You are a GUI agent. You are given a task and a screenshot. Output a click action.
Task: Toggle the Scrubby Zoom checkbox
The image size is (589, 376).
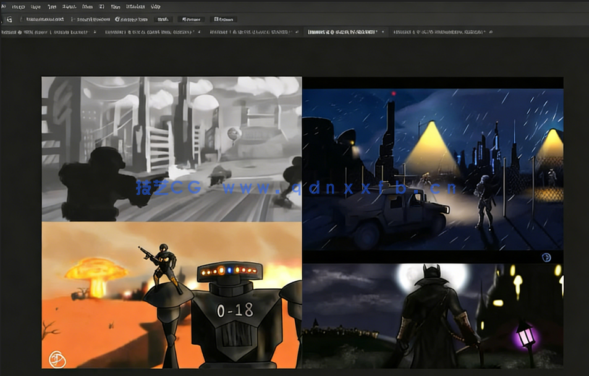pos(117,19)
